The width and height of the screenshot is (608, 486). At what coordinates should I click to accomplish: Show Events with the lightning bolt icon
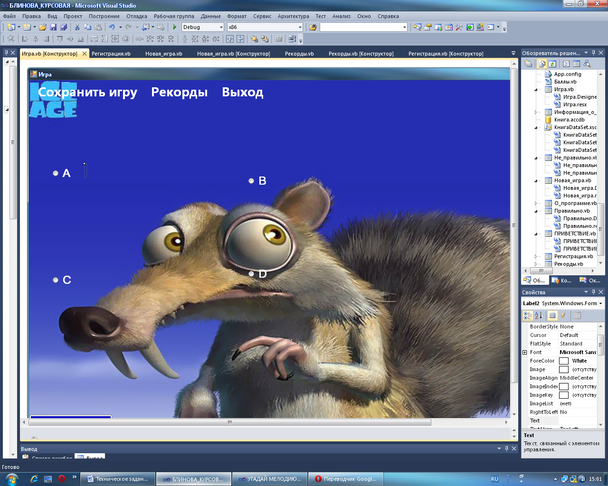[563, 315]
